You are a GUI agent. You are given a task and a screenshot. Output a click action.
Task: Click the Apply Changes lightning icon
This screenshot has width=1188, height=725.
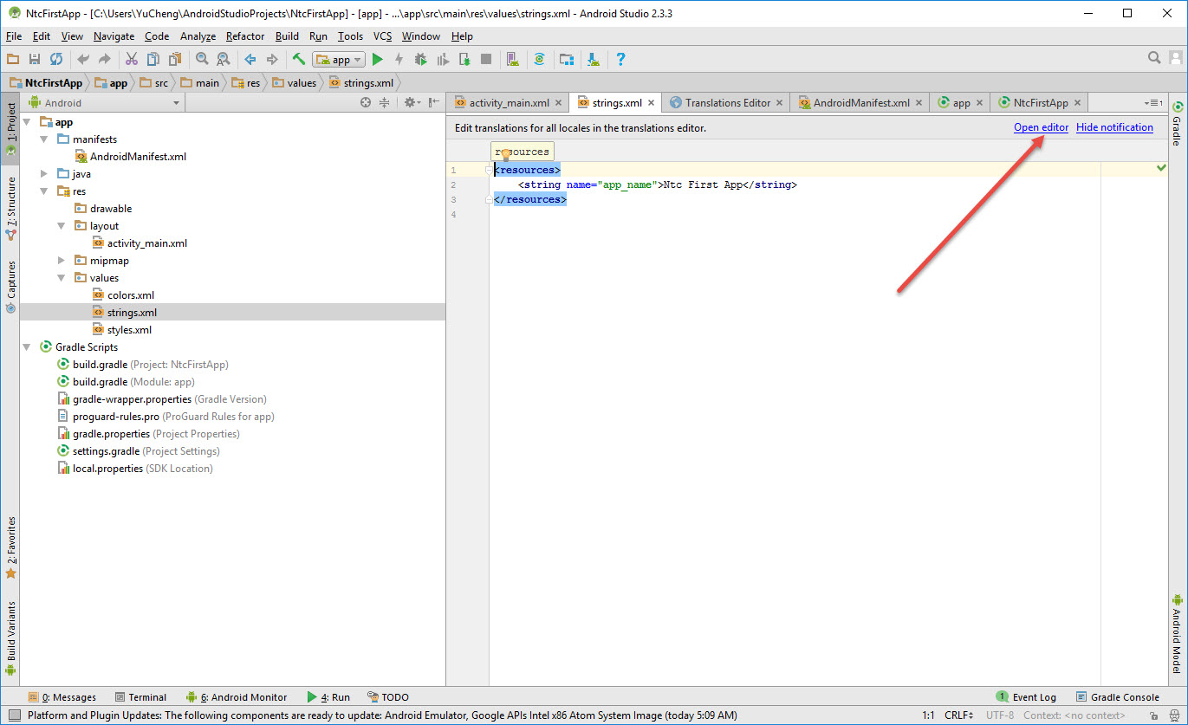pyautogui.click(x=399, y=59)
